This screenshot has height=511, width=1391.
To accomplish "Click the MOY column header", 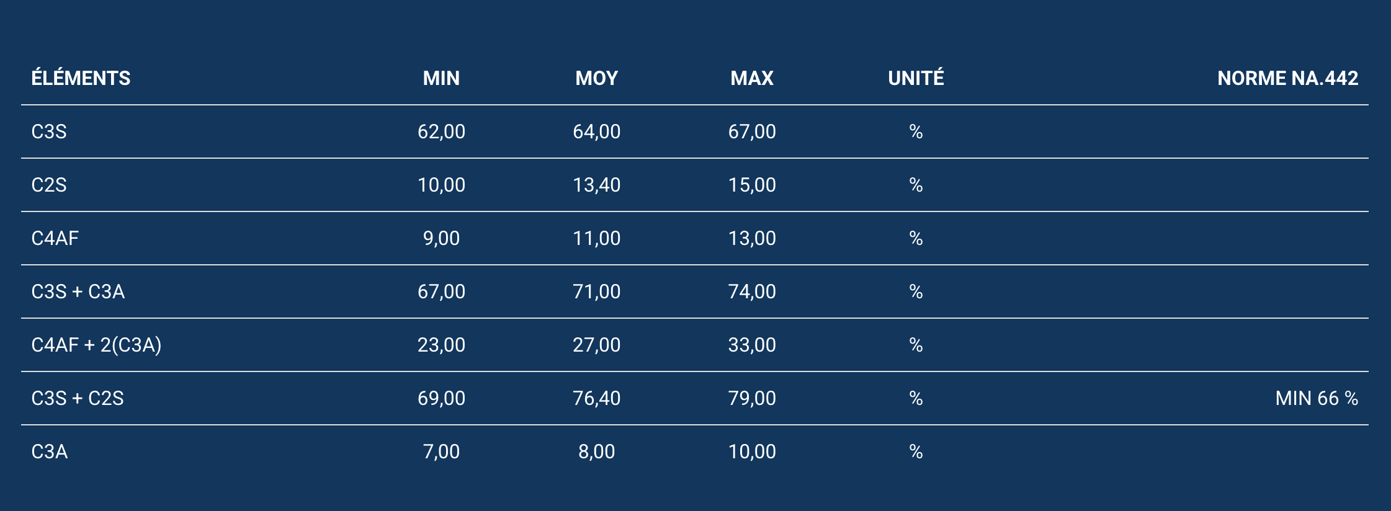I will [596, 78].
